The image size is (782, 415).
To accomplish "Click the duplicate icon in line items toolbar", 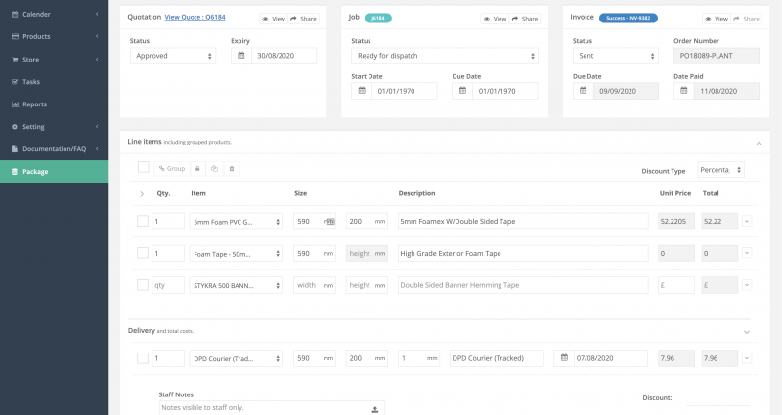I will [x=214, y=169].
